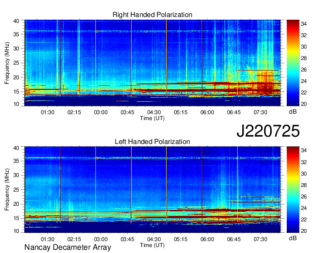Click 02:15 time tick under Right Handed plot
Image resolution: width=312 pixels, height=253 pixels.
(74, 112)
